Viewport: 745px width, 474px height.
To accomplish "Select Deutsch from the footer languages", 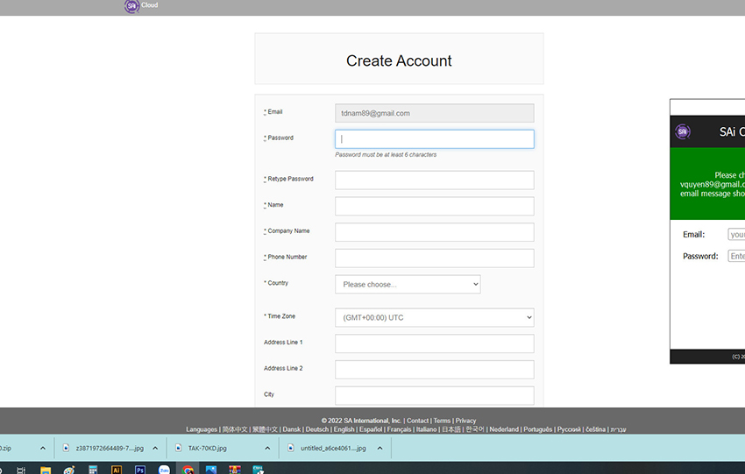I will (x=317, y=429).
